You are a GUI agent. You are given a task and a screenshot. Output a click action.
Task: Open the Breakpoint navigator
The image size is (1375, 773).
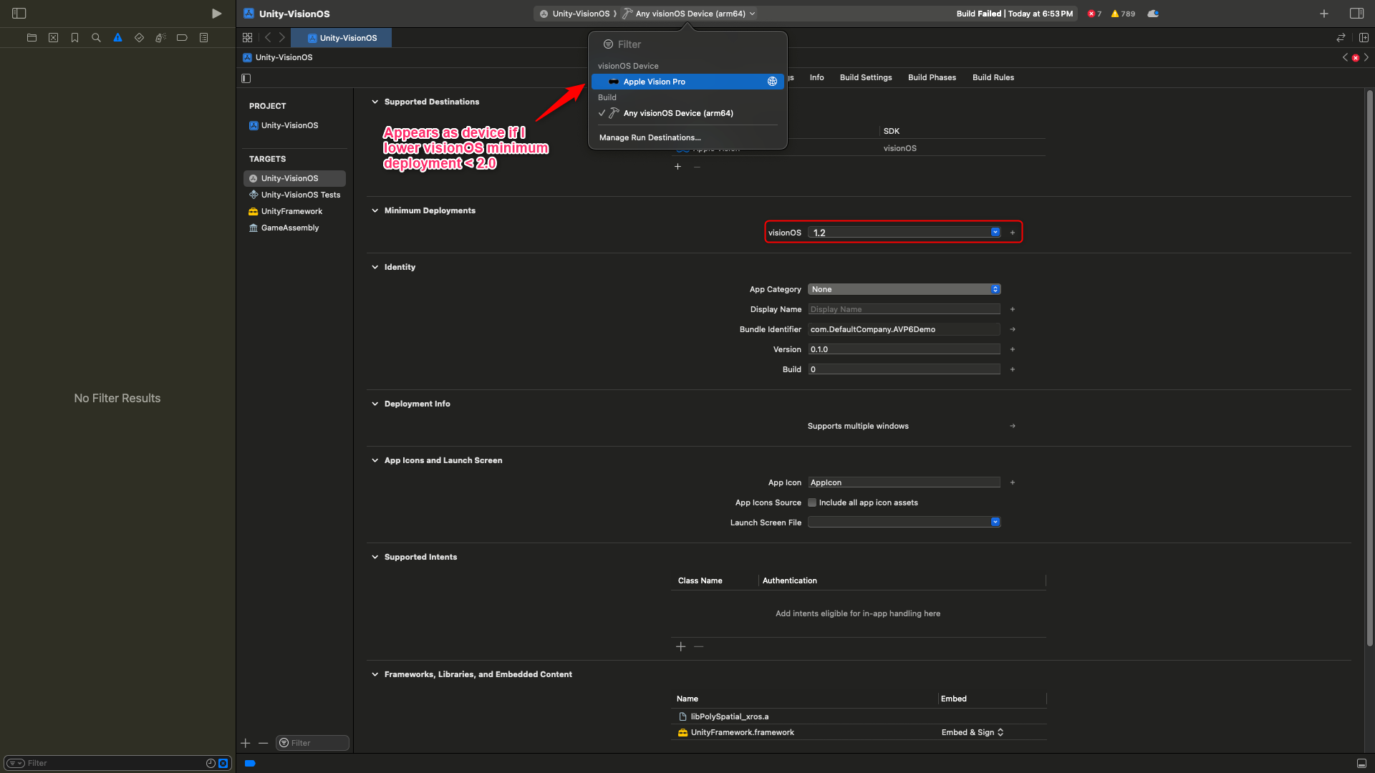(x=182, y=38)
